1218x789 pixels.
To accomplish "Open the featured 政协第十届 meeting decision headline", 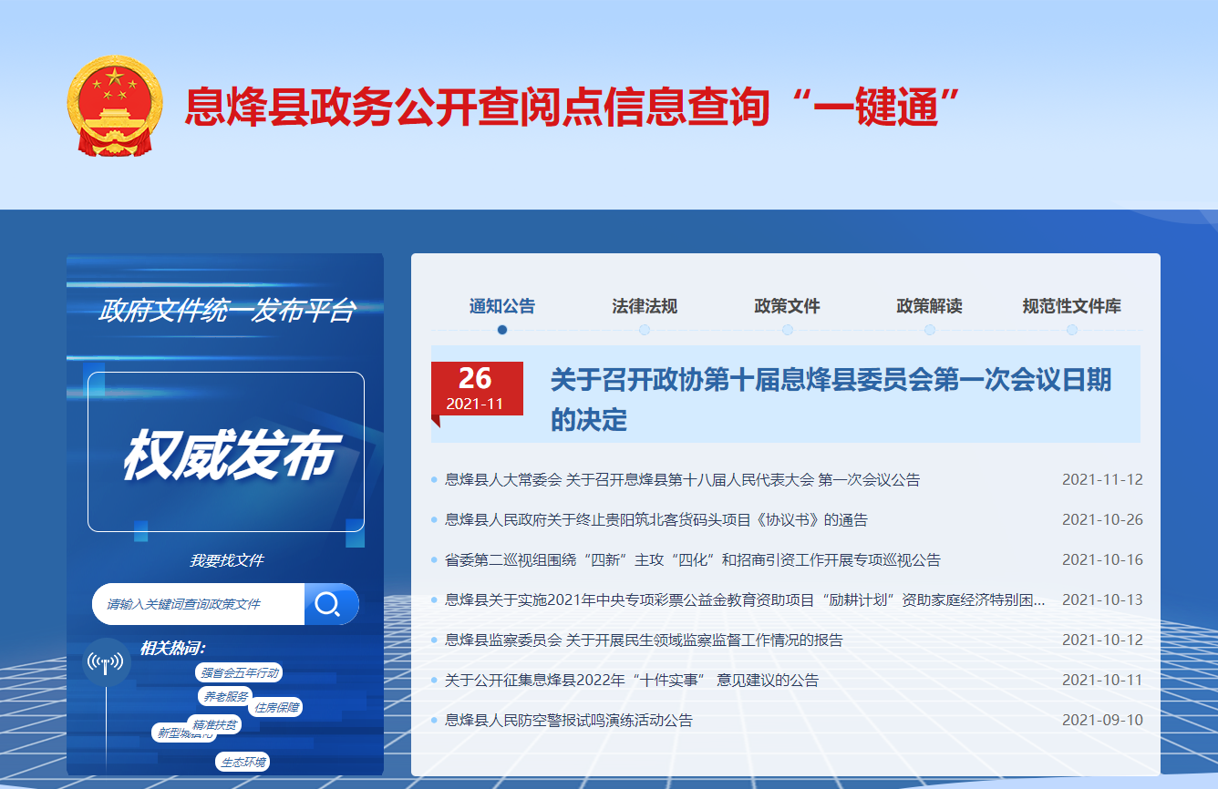I will [830, 399].
